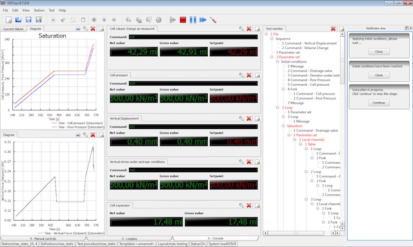Close the 'Initial conditions have been reached' notification
This screenshot has height=247, width=413.
coord(379,75)
